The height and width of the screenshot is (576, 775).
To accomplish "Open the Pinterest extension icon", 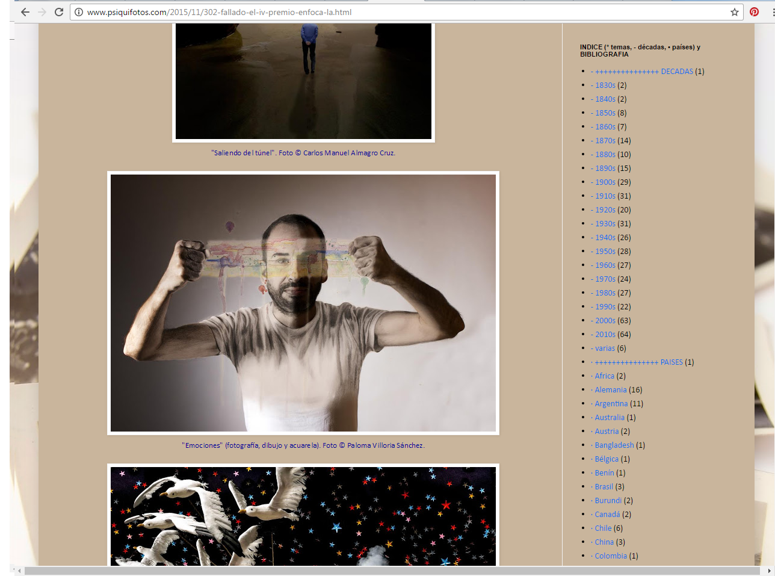I will click(x=754, y=12).
